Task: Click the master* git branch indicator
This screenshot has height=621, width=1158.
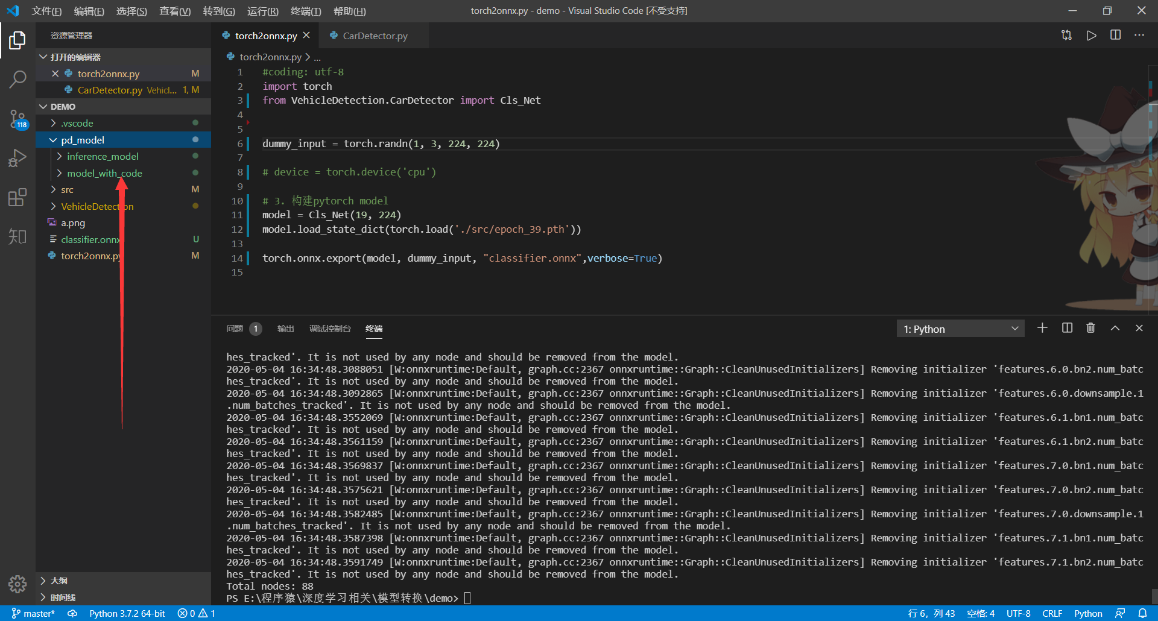Action: click(33, 613)
